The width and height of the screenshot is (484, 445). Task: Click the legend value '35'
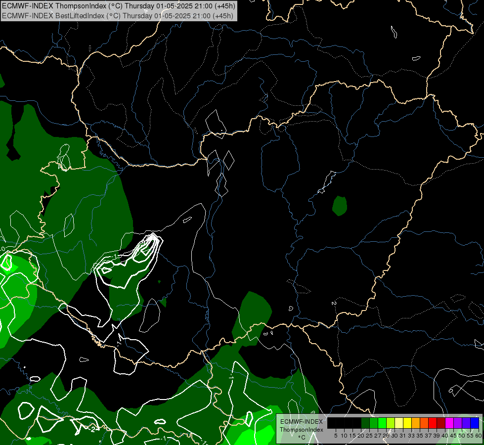(x=420, y=436)
